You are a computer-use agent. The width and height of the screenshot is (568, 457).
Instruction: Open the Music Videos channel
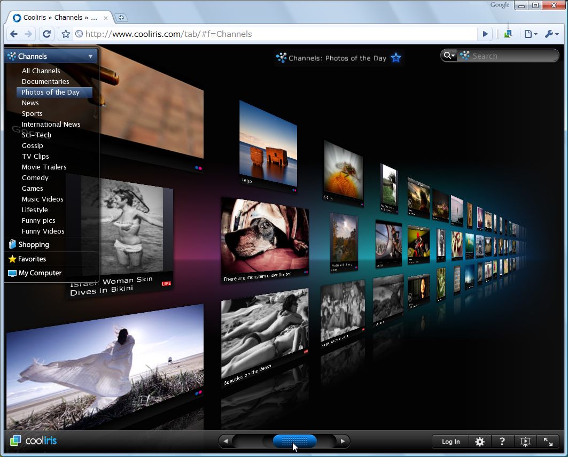[x=42, y=199]
